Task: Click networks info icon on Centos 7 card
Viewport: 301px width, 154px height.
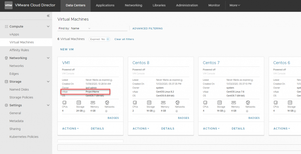Action: click(x=247, y=111)
